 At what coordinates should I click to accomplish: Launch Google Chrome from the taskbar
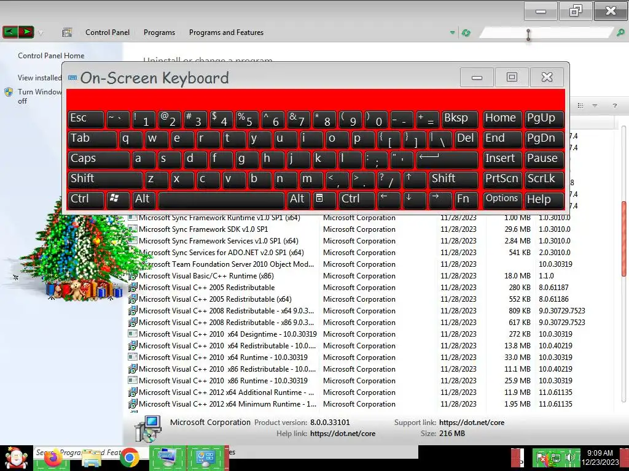pyautogui.click(x=129, y=458)
